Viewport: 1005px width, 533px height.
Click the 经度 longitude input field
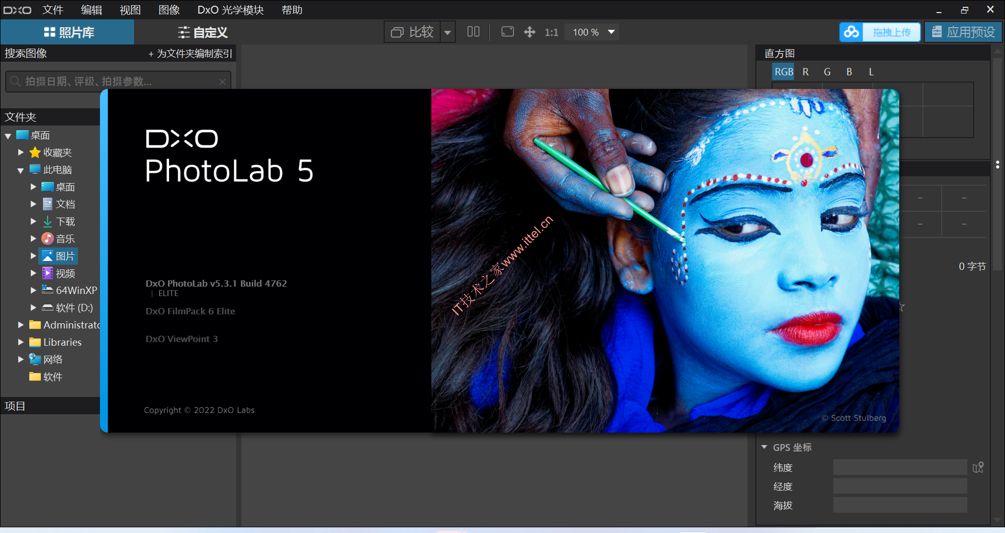point(900,486)
